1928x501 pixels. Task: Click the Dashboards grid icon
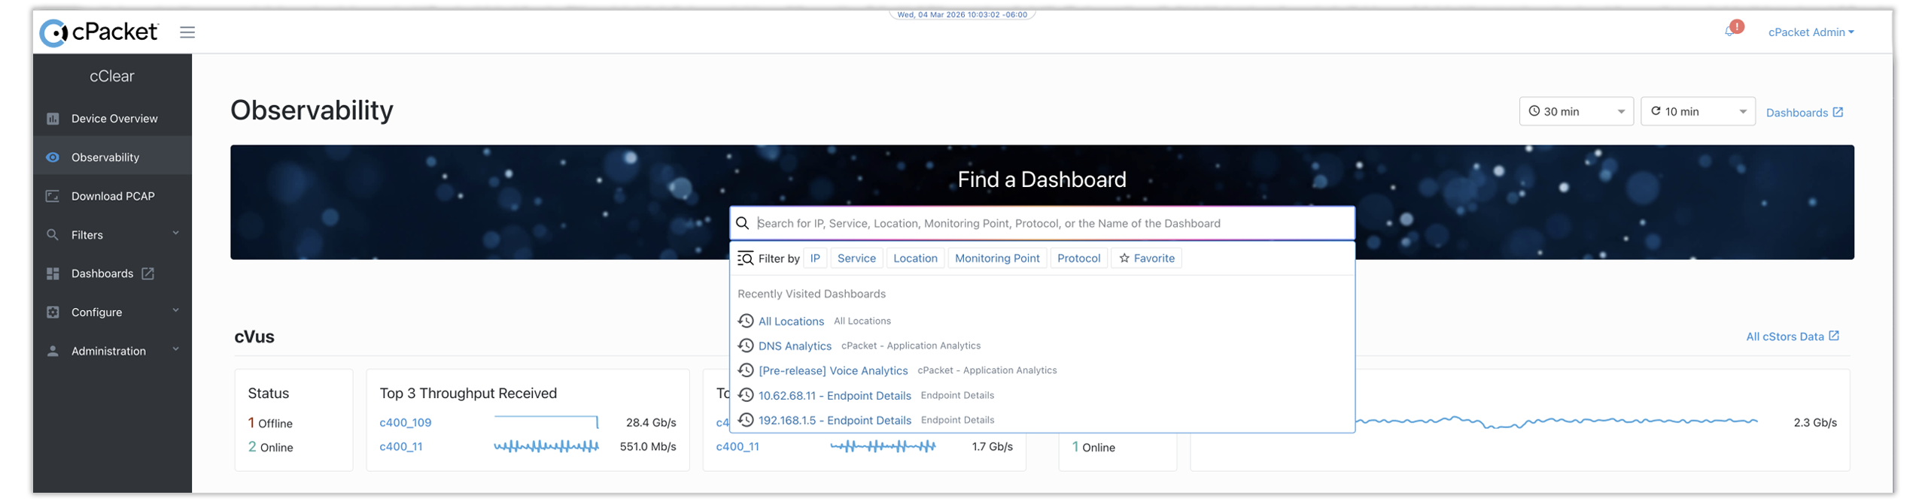[53, 274]
